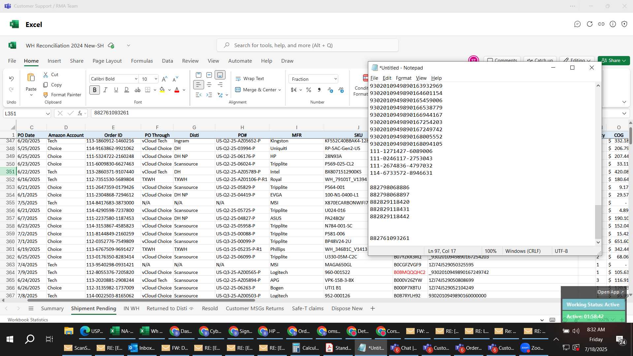The width and height of the screenshot is (633, 356).
Task: Activate the Format Painter tool
Action: point(62,95)
